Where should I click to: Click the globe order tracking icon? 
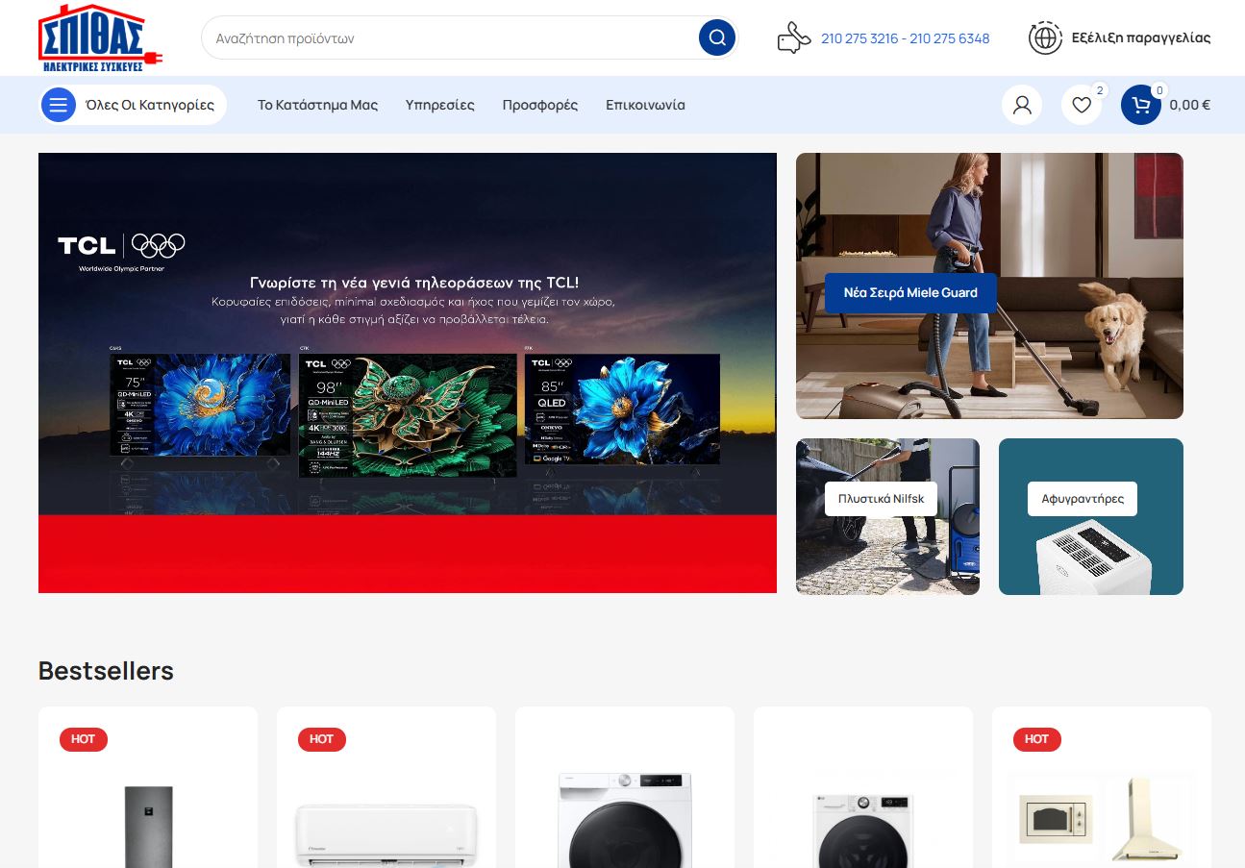tap(1045, 38)
